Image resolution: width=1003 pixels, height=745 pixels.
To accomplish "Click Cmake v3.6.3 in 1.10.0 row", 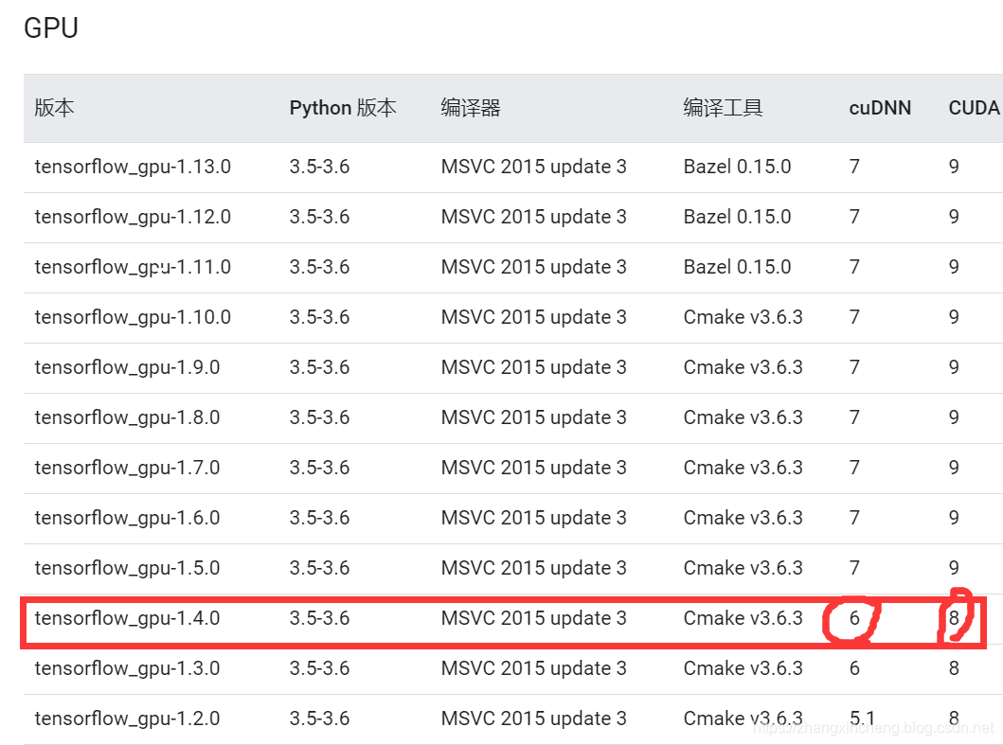I will coord(743,317).
